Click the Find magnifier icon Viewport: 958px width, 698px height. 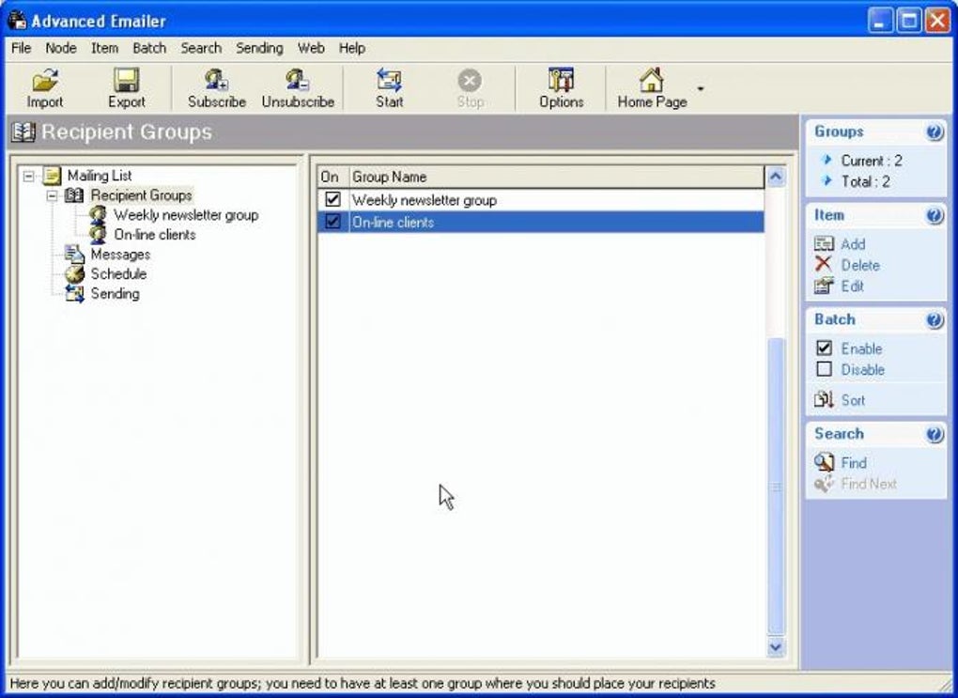click(824, 462)
